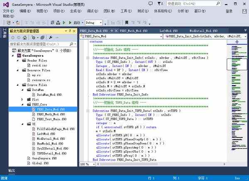Image resolution: width=249 pixels, height=181 pixels.
Task: Collapse the GaeaSenyera project node
Action: pos(13,56)
